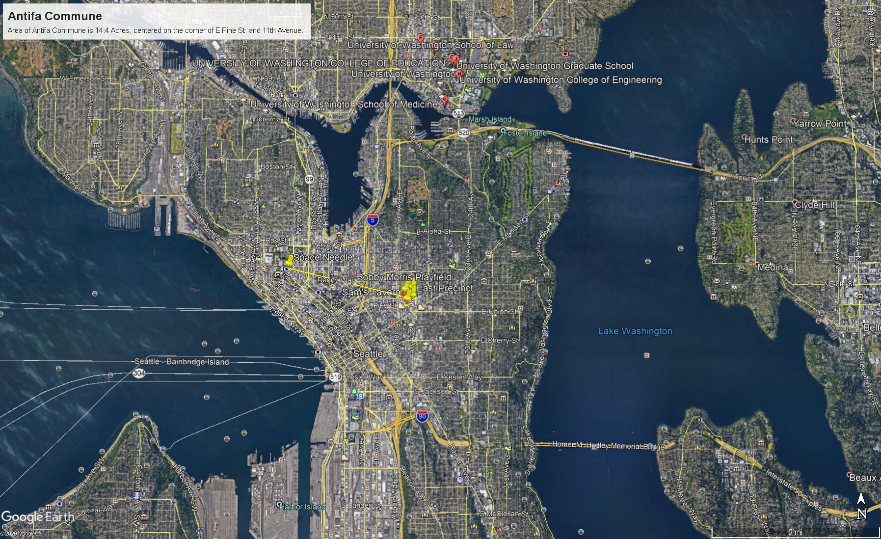Screen dimensions: 881x539
Task: Click the Hunts Point label
Action: 769,139
